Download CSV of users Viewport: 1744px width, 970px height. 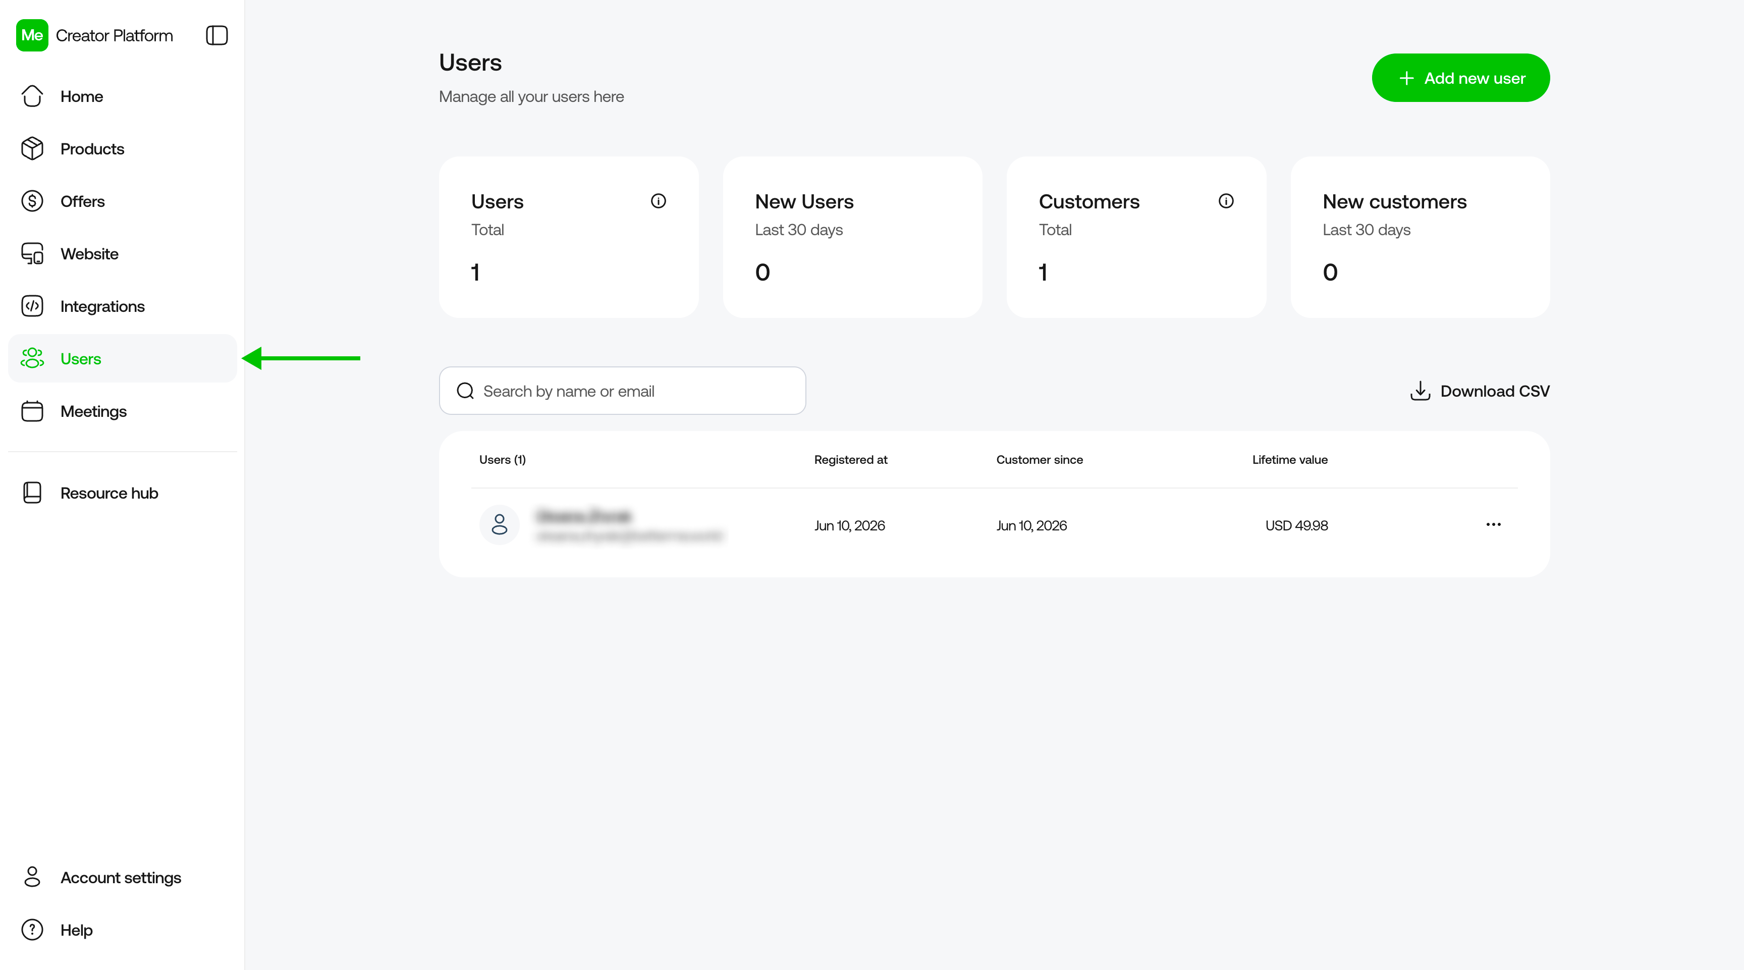1479,391
